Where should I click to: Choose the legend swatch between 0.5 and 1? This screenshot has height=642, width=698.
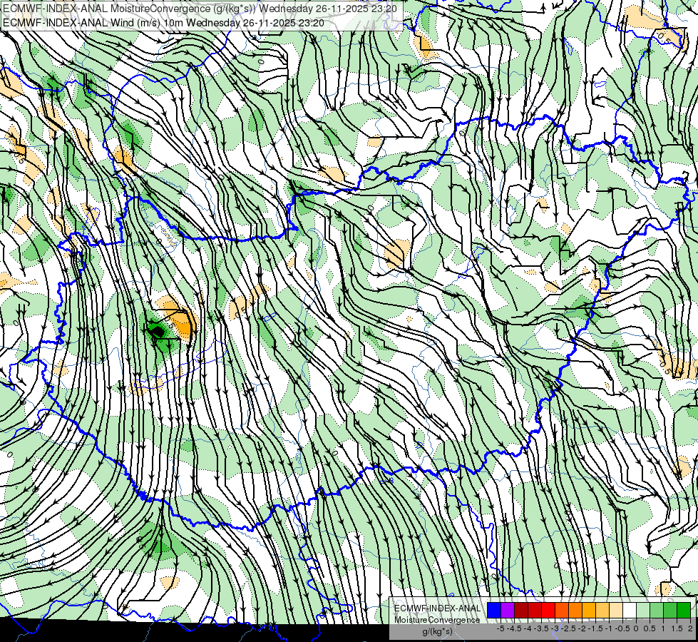[657, 610]
